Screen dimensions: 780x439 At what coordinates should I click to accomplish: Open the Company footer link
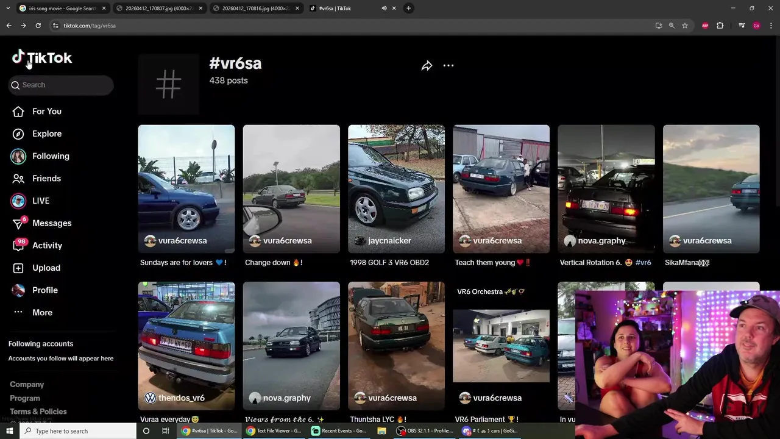pos(27,385)
